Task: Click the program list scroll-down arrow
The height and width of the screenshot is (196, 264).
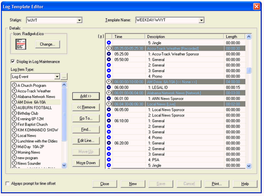Action: click(x=64, y=165)
